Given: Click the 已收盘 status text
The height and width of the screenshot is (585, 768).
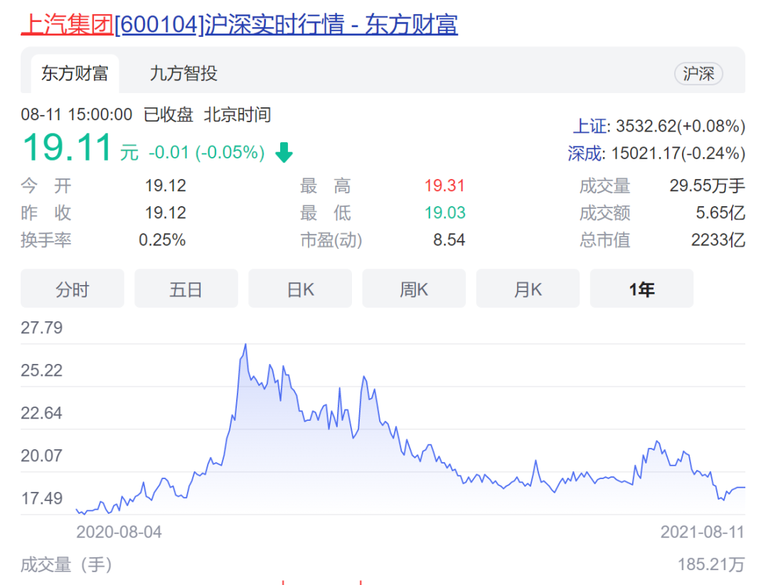Looking at the screenshot, I should pos(169,115).
